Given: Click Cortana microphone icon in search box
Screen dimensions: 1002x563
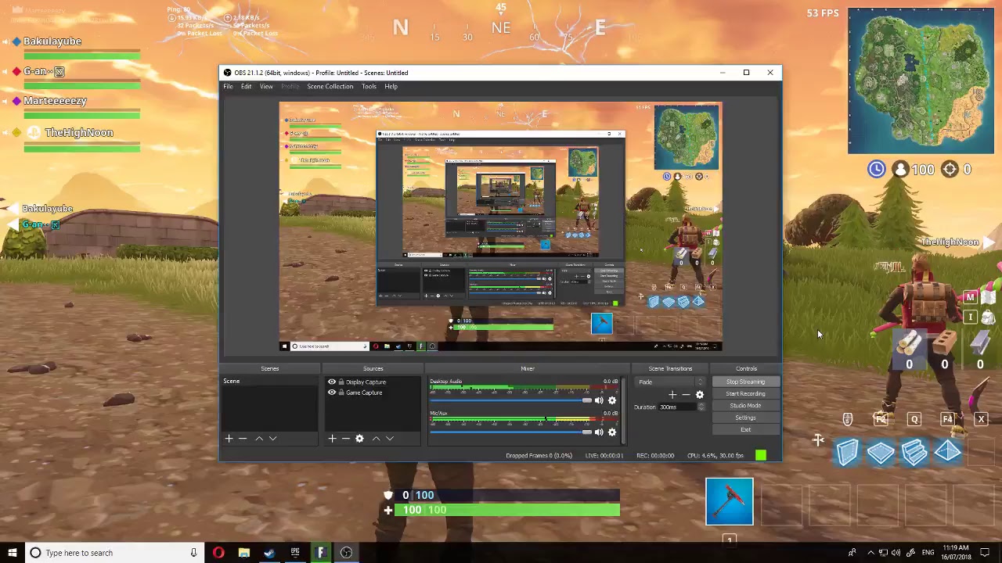Looking at the screenshot, I should (x=193, y=553).
